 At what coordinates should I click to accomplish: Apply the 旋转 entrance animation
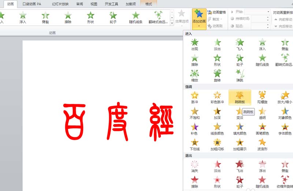217,76
